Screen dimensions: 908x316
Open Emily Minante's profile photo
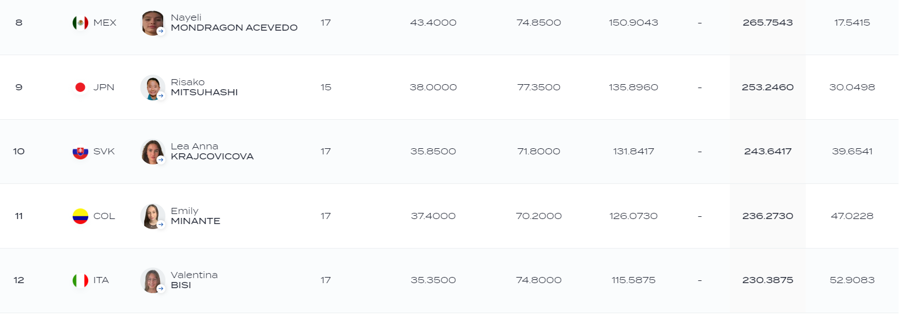152,216
